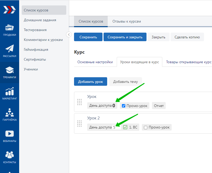Enable Промо-урок checkbox for Урок 2

coord(145,127)
